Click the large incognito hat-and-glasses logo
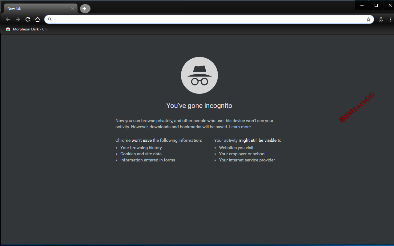Viewport: 394px width, 246px height. click(199, 75)
